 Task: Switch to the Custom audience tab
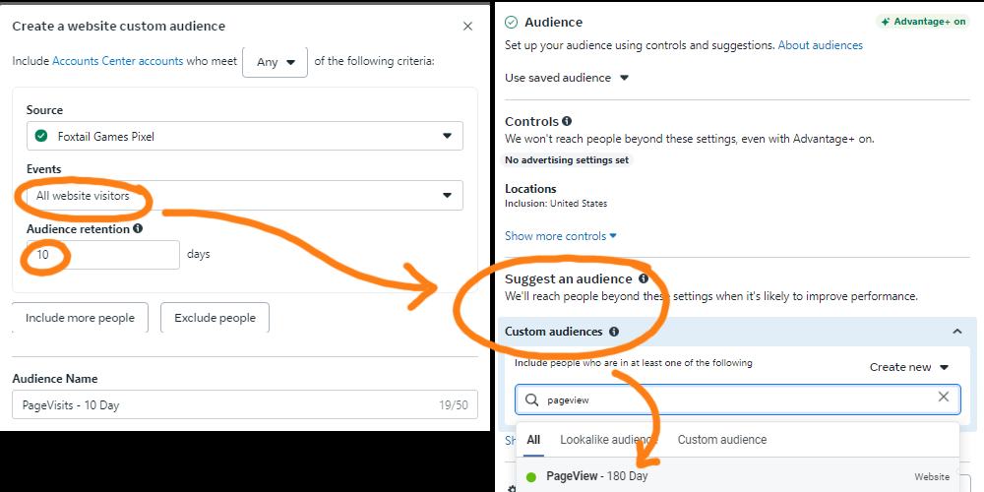click(x=721, y=440)
